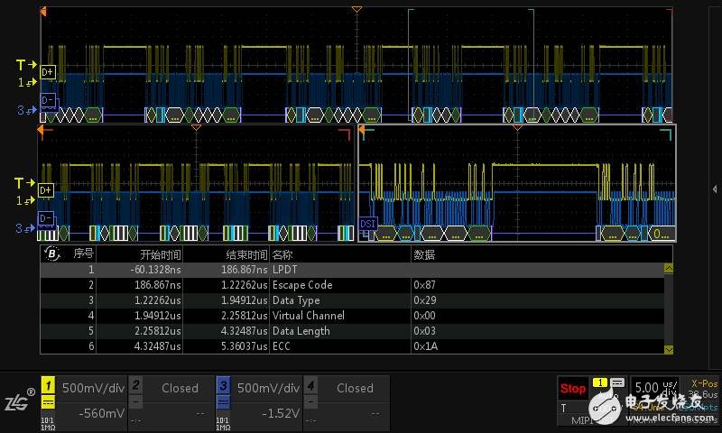Viewport: 722px width, 433px height.
Task: Click the 开始时间 column header
Action: coord(161,254)
